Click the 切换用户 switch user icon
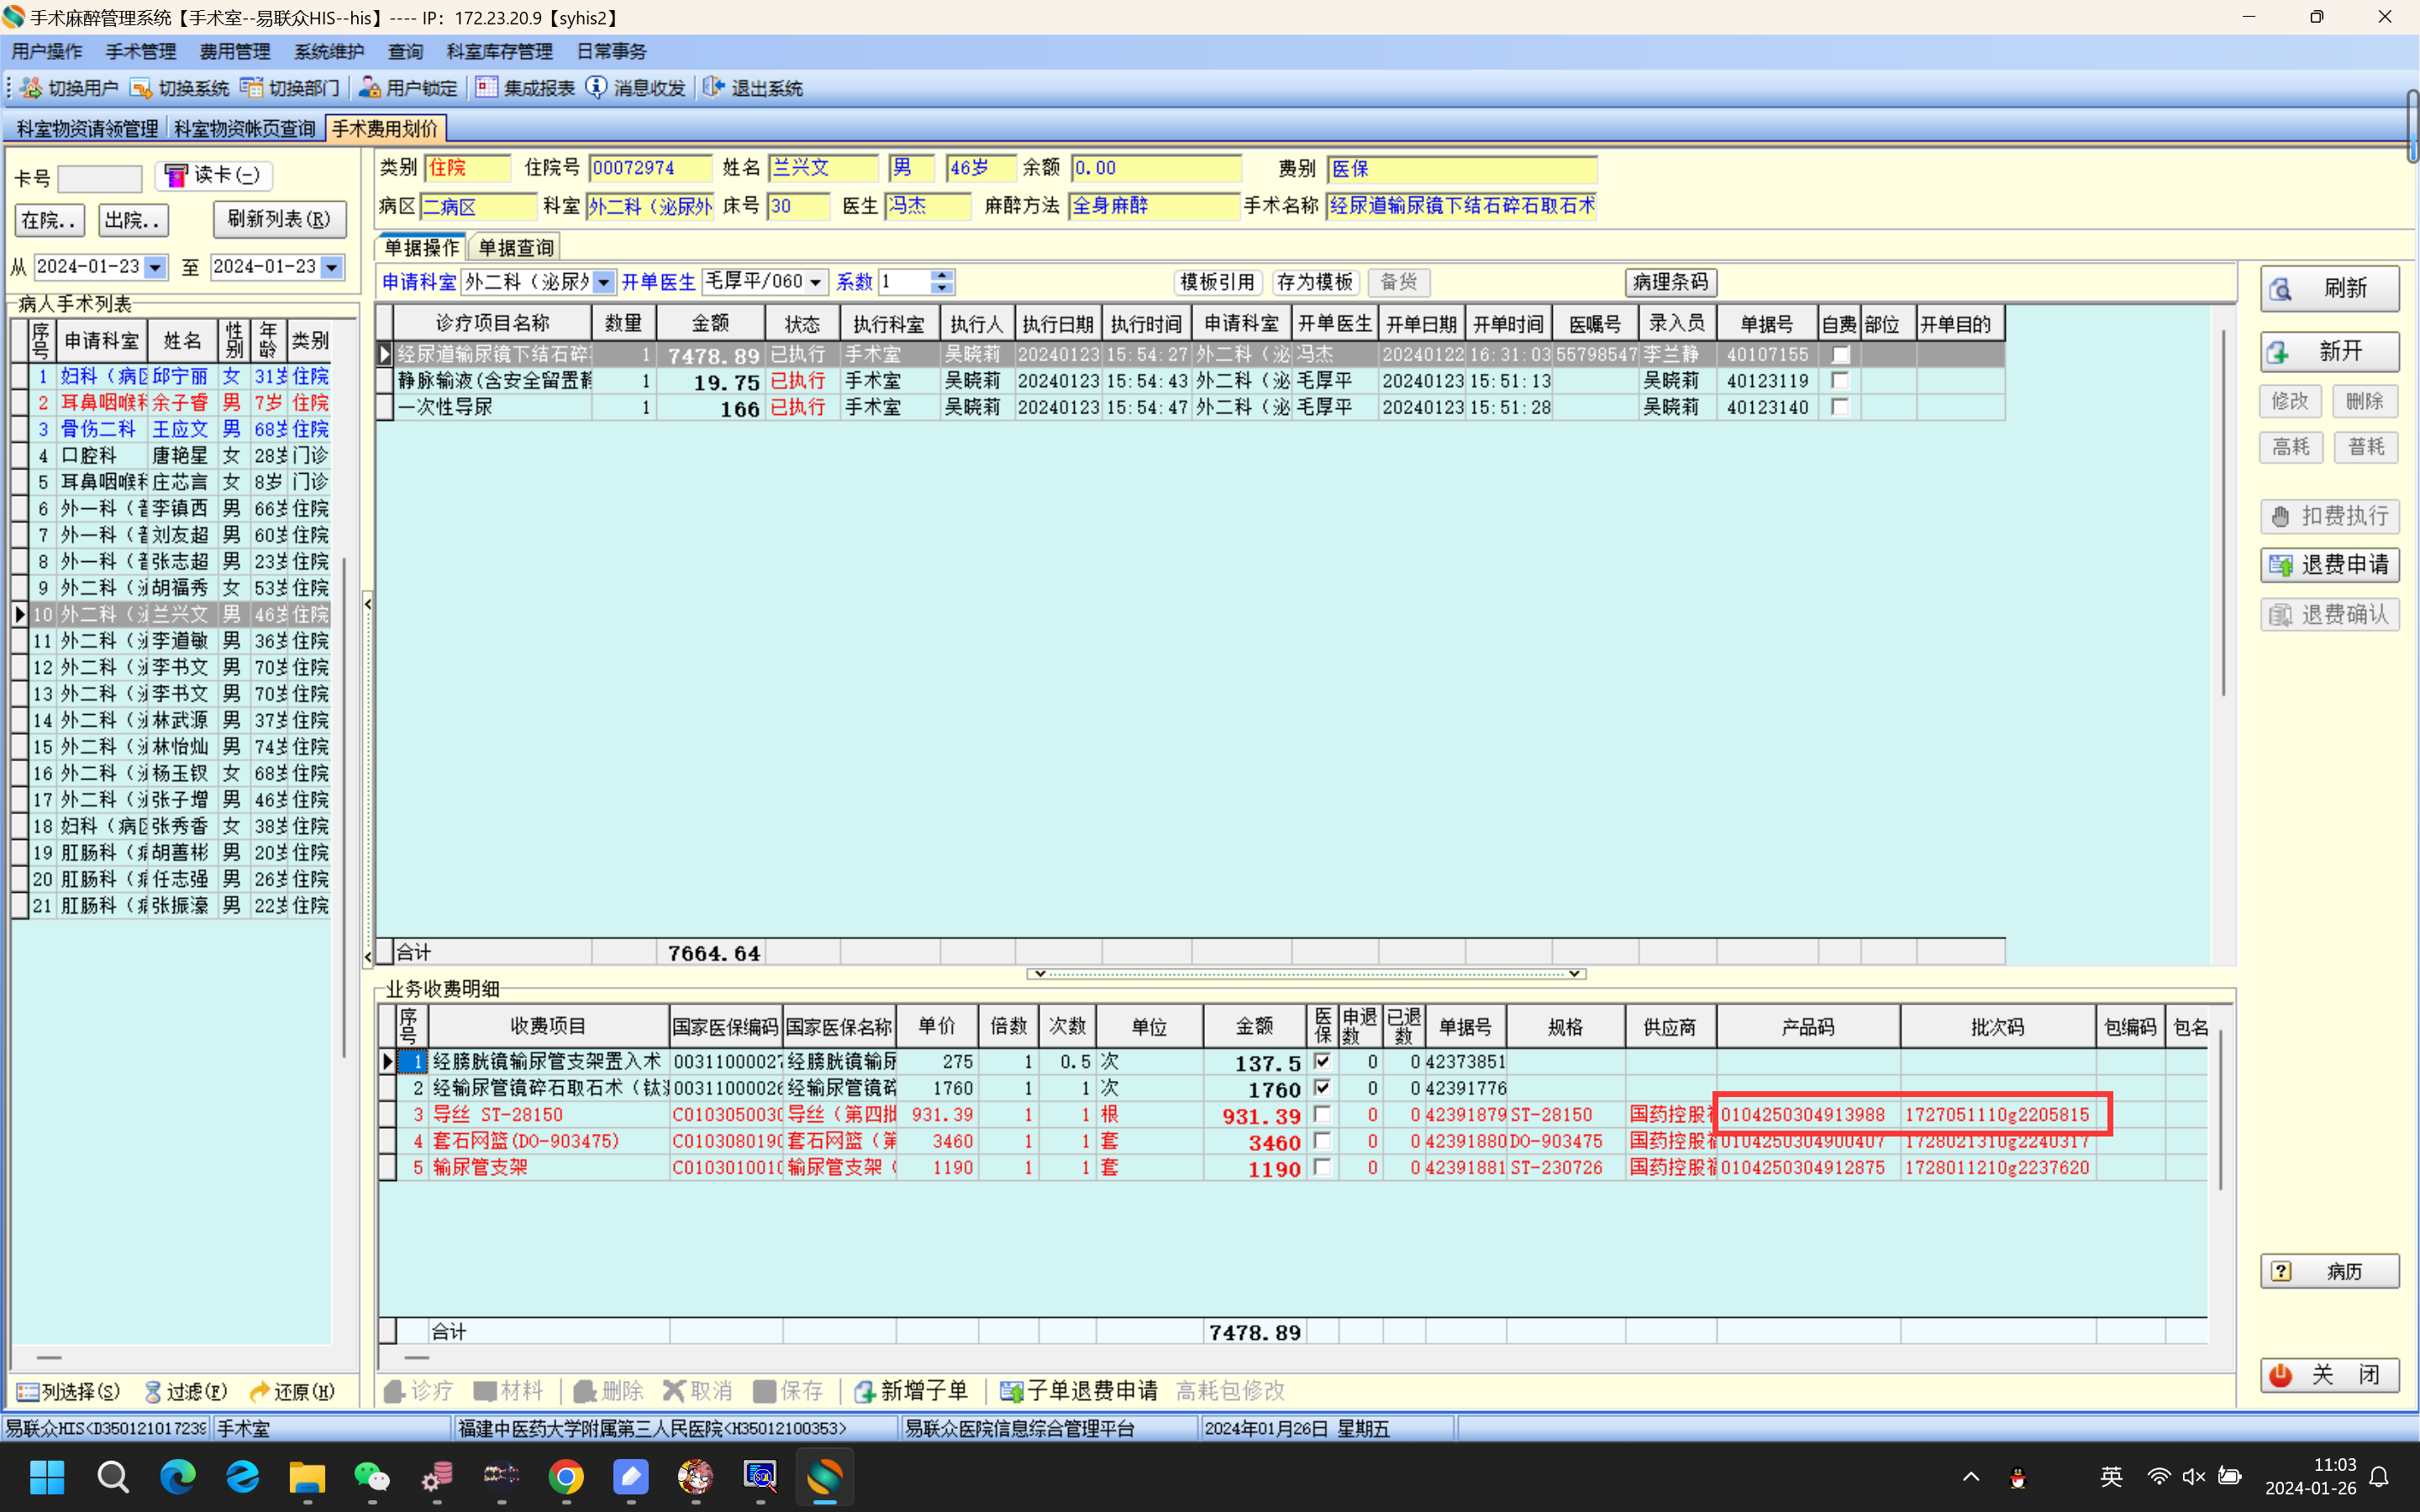 click(31, 88)
